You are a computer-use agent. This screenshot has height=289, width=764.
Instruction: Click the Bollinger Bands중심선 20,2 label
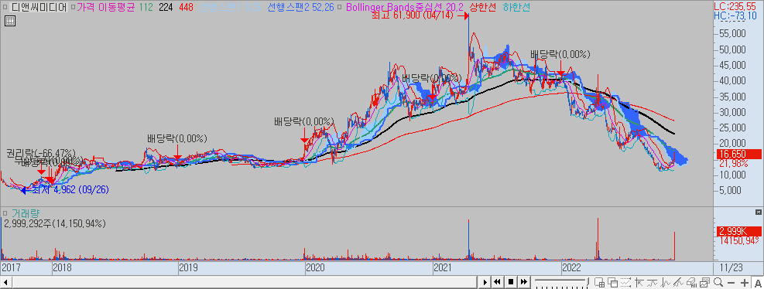coord(404,7)
